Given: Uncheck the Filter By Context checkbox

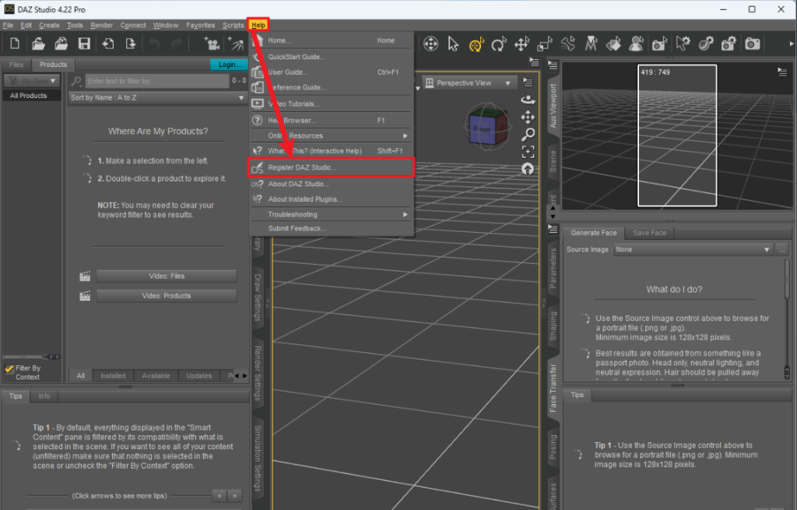Looking at the screenshot, I should (9, 368).
